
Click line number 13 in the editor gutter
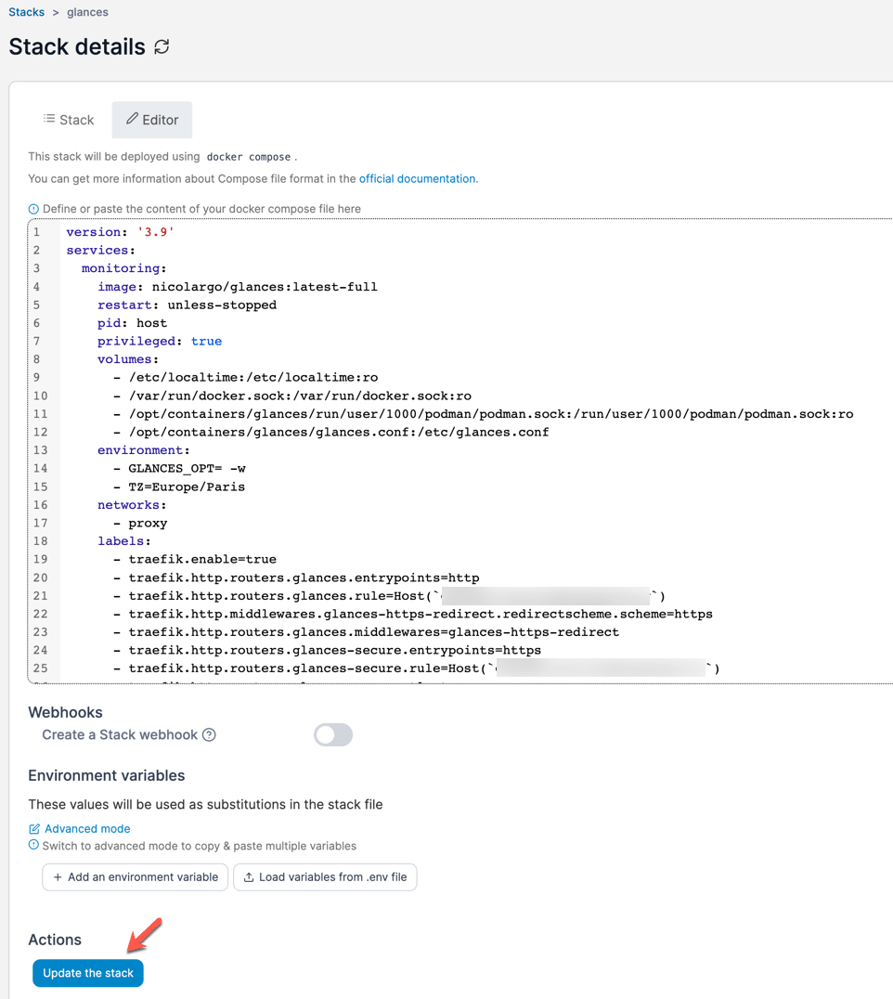[40, 450]
